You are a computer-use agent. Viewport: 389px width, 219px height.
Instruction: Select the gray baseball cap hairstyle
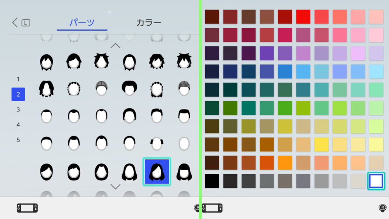pos(101,88)
